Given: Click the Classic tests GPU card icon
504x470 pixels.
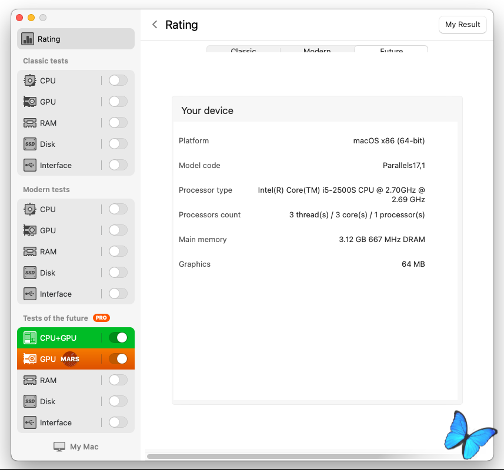Looking at the screenshot, I should pos(30,102).
